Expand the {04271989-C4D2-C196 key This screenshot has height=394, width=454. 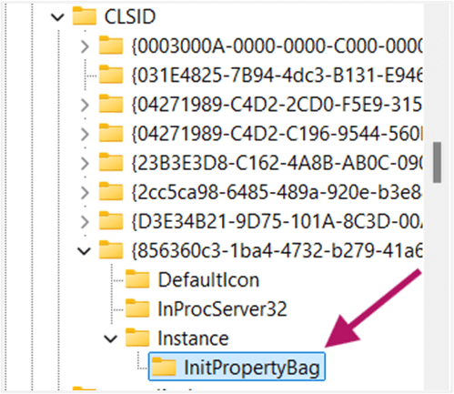[85, 135]
